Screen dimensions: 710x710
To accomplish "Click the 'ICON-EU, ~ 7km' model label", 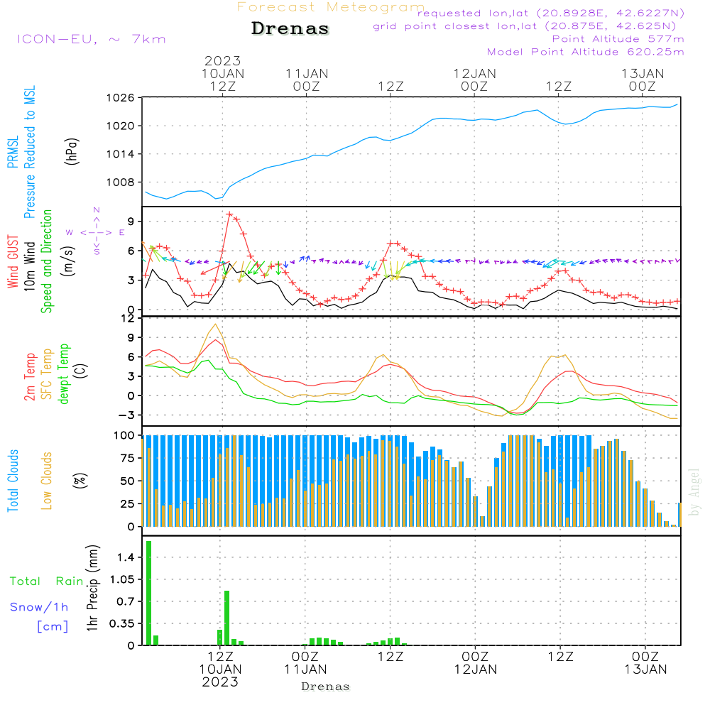I will 92,39.
